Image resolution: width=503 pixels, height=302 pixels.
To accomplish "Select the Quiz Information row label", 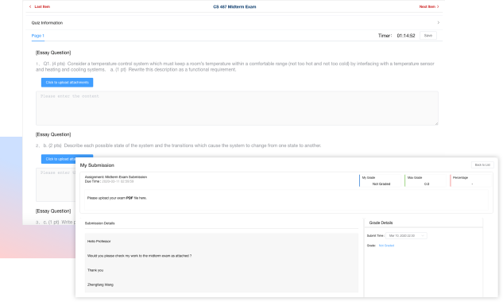I will tap(47, 23).
